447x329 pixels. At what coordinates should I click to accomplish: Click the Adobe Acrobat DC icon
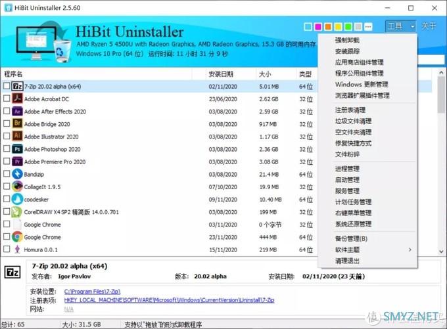coord(17,99)
